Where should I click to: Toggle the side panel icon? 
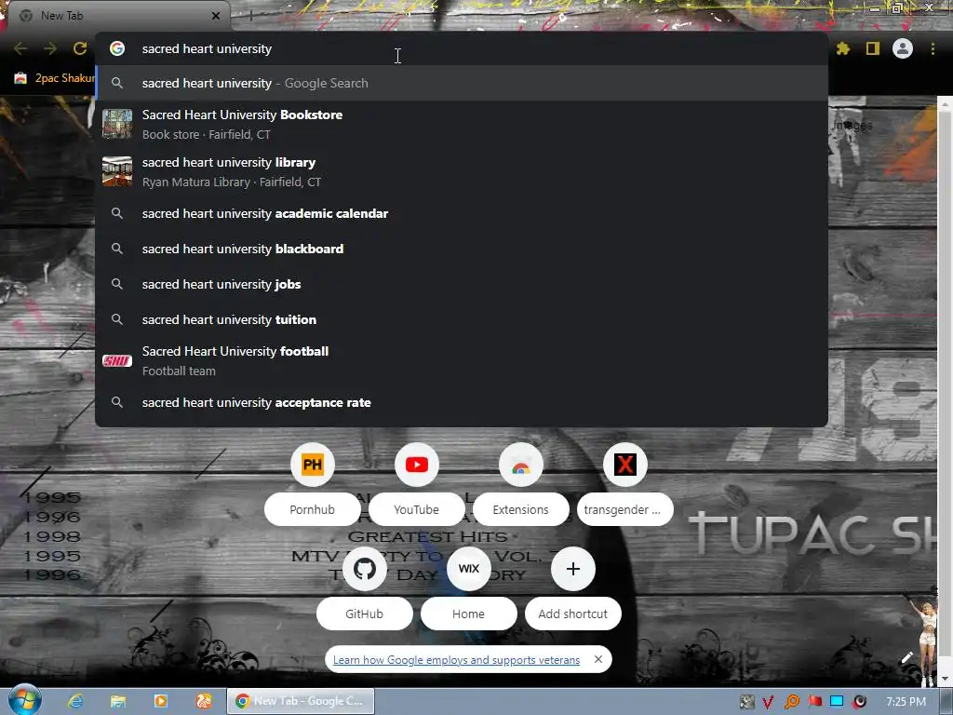pos(873,48)
